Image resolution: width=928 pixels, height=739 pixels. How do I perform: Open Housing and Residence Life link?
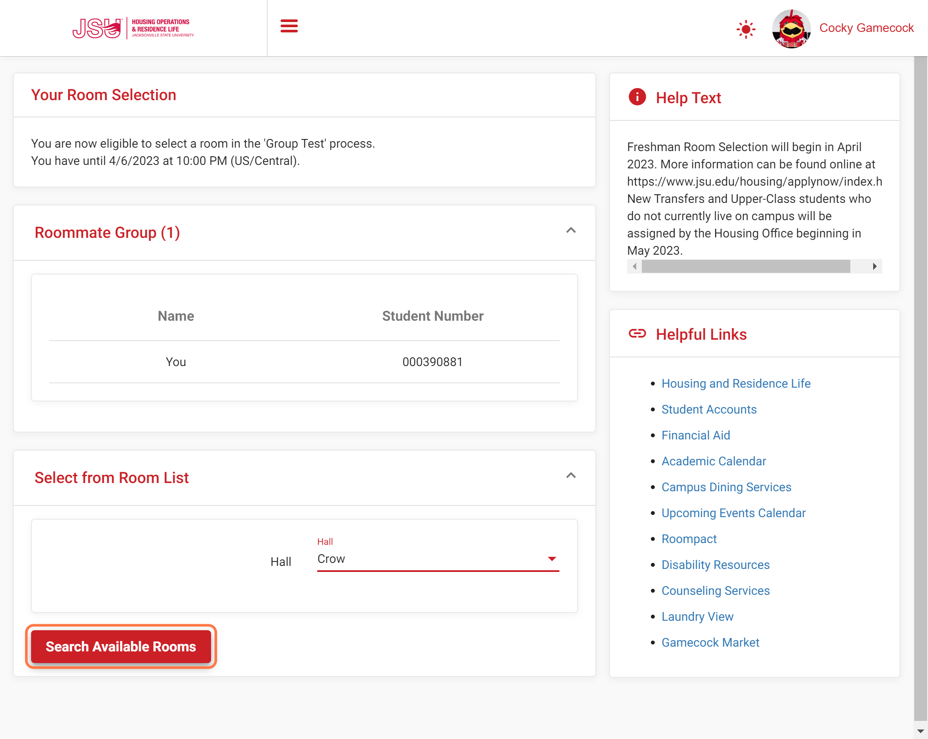tap(736, 383)
